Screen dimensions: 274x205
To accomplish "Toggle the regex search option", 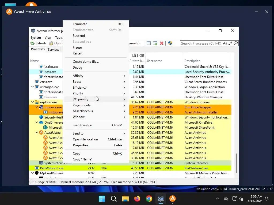I will click(x=230, y=43).
